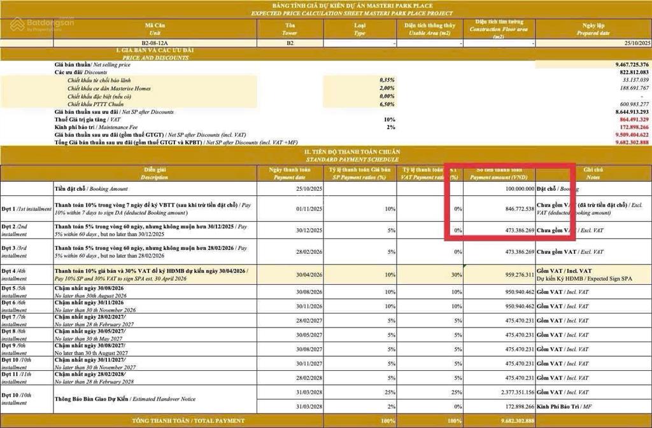
Task: Select the 4th installment amount '959.276.311'
Action: 520,275
